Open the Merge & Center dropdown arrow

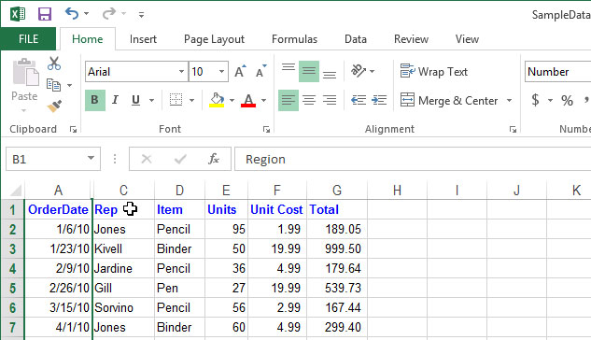[x=509, y=101]
